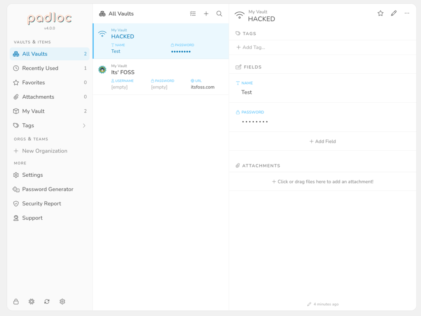Screen dimensions: 421x316
Task: Select All Vaults in the sidebar
Action: tap(50, 54)
